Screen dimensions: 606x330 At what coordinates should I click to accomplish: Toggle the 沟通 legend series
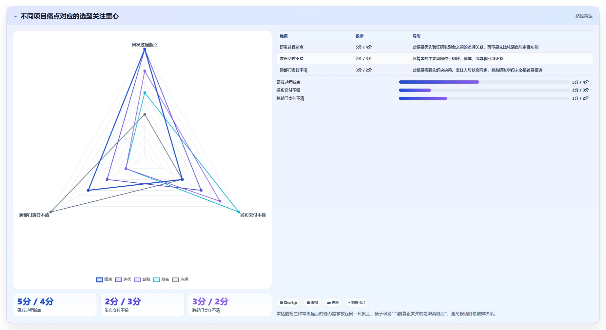pyautogui.click(x=180, y=279)
